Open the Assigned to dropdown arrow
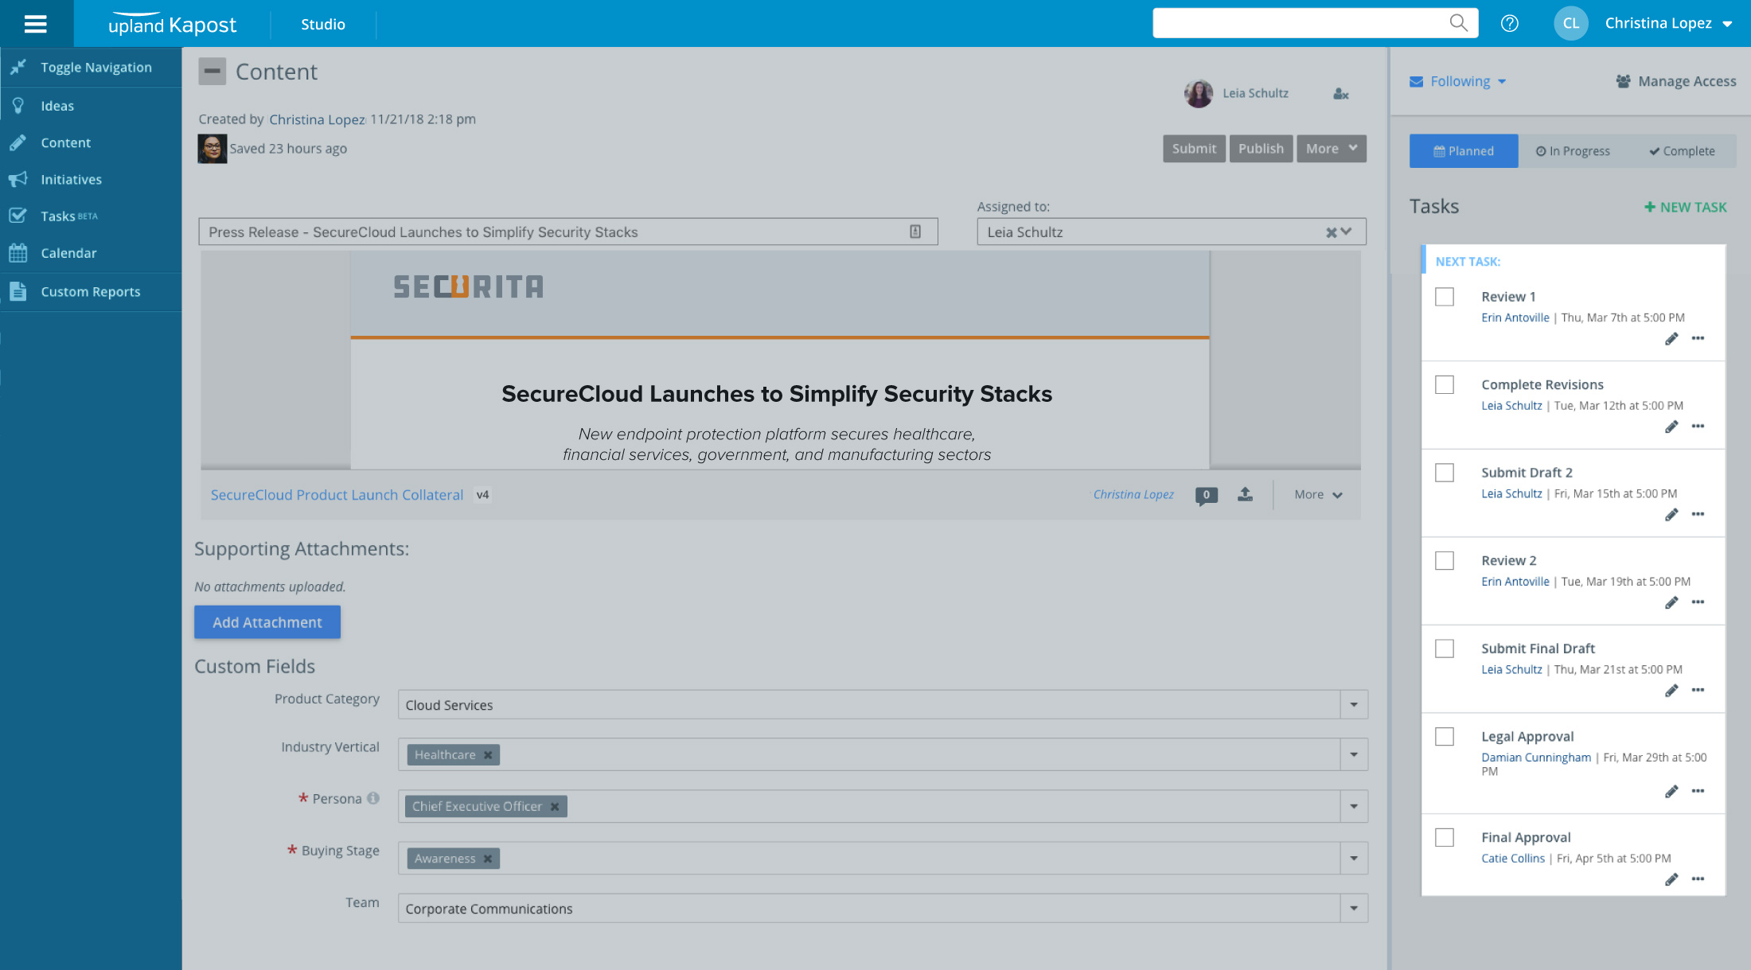This screenshot has width=1751, height=970. point(1346,232)
